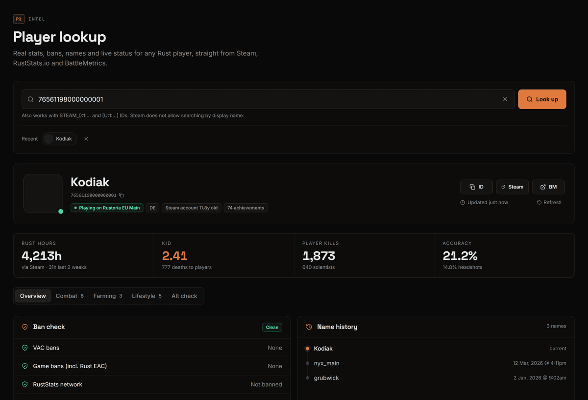Click the grubwick name entry
The image size is (588, 400).
click(326, 378)
